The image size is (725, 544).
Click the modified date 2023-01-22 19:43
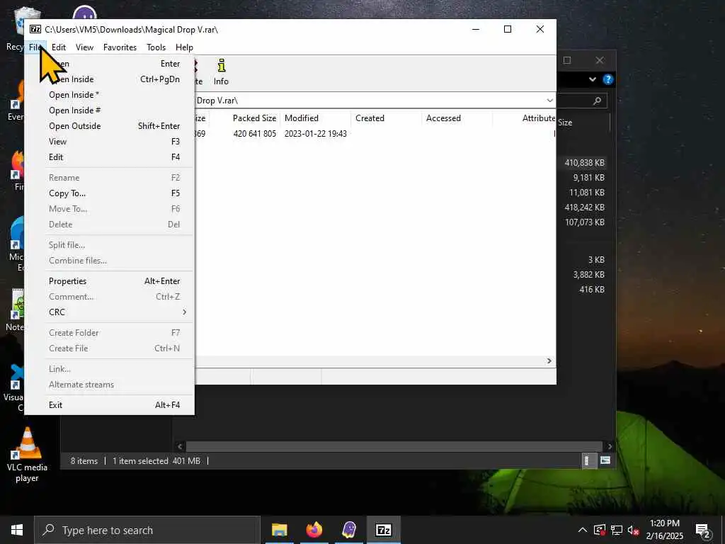315,134
